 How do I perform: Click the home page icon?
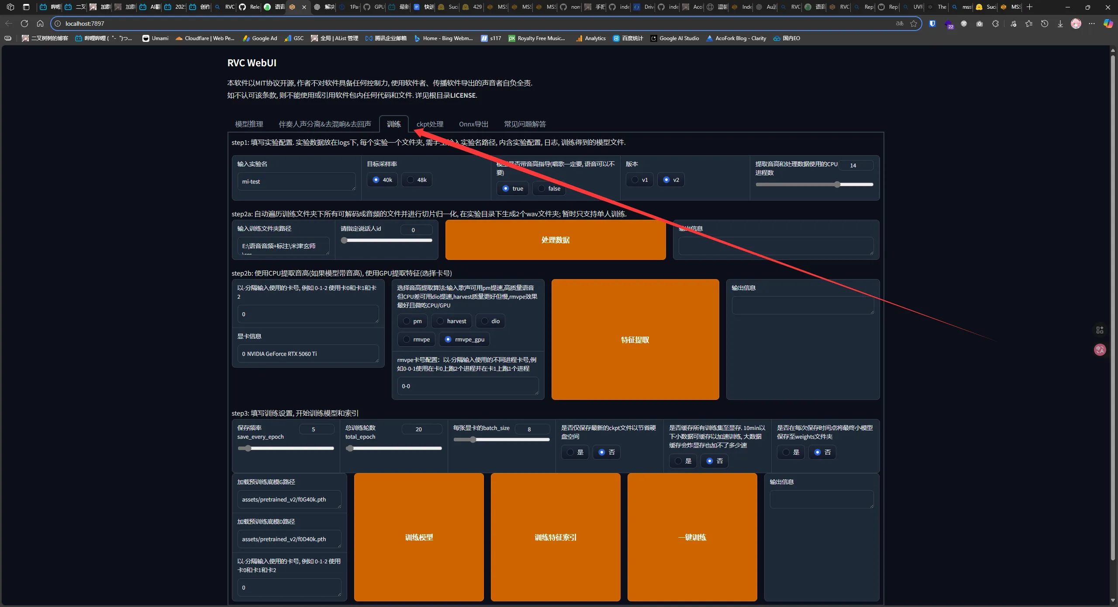[40, 24]
